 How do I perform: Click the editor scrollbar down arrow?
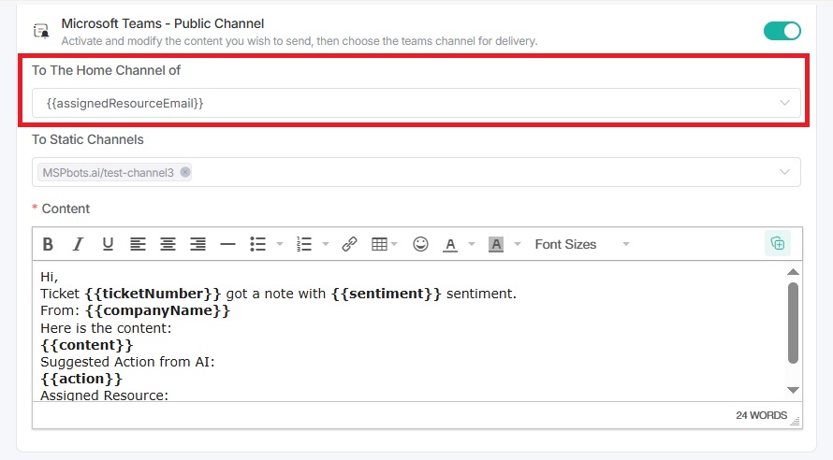(793, 390)
